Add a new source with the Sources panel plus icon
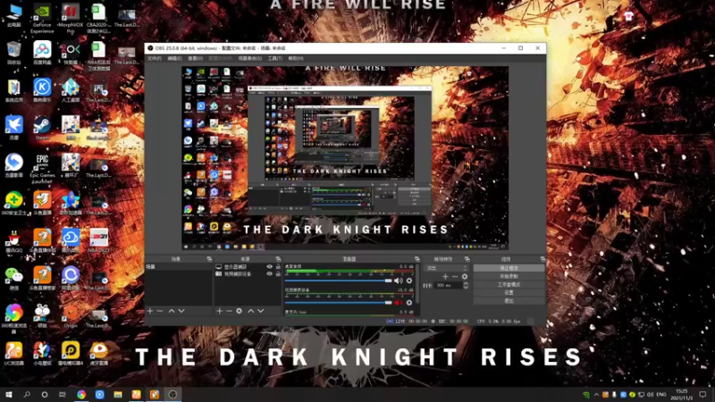Viewport: 715px width, 402px height. click(219, 311)
